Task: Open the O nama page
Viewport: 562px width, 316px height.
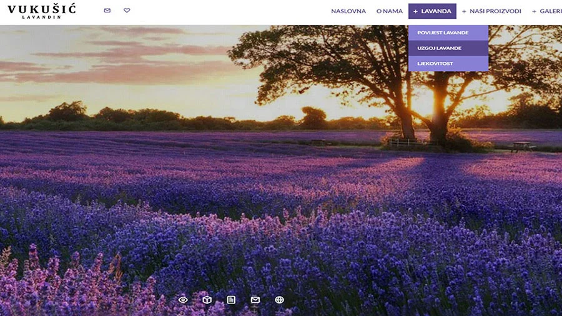Action: click(x=389, y=11)
